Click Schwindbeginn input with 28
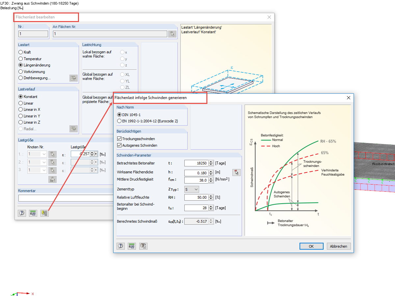The image size is (395, 296). (x=196, y=208)
